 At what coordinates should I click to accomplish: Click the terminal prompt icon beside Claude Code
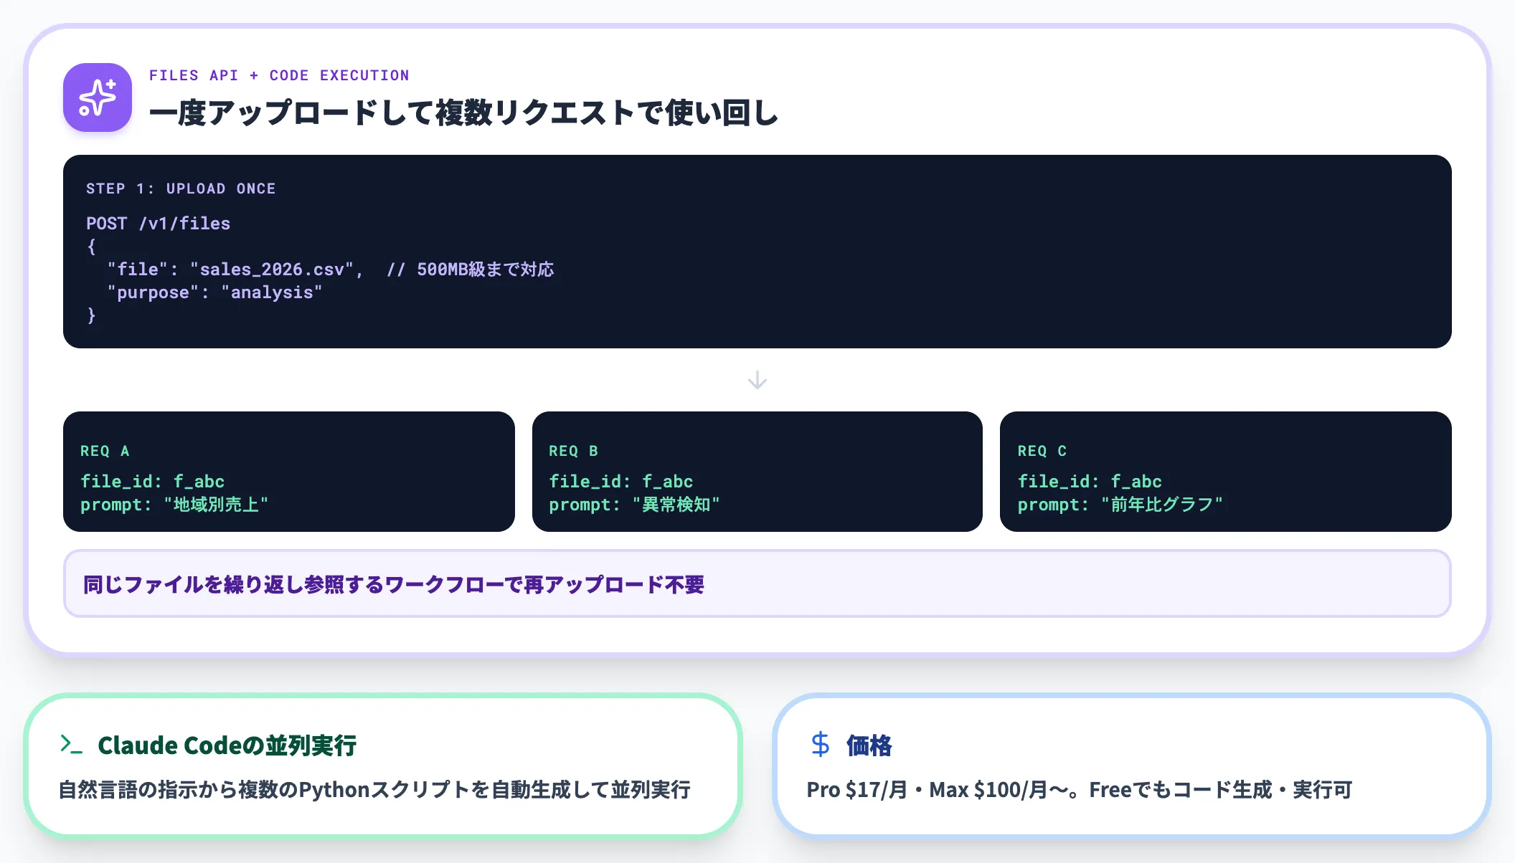coord(72,744)
